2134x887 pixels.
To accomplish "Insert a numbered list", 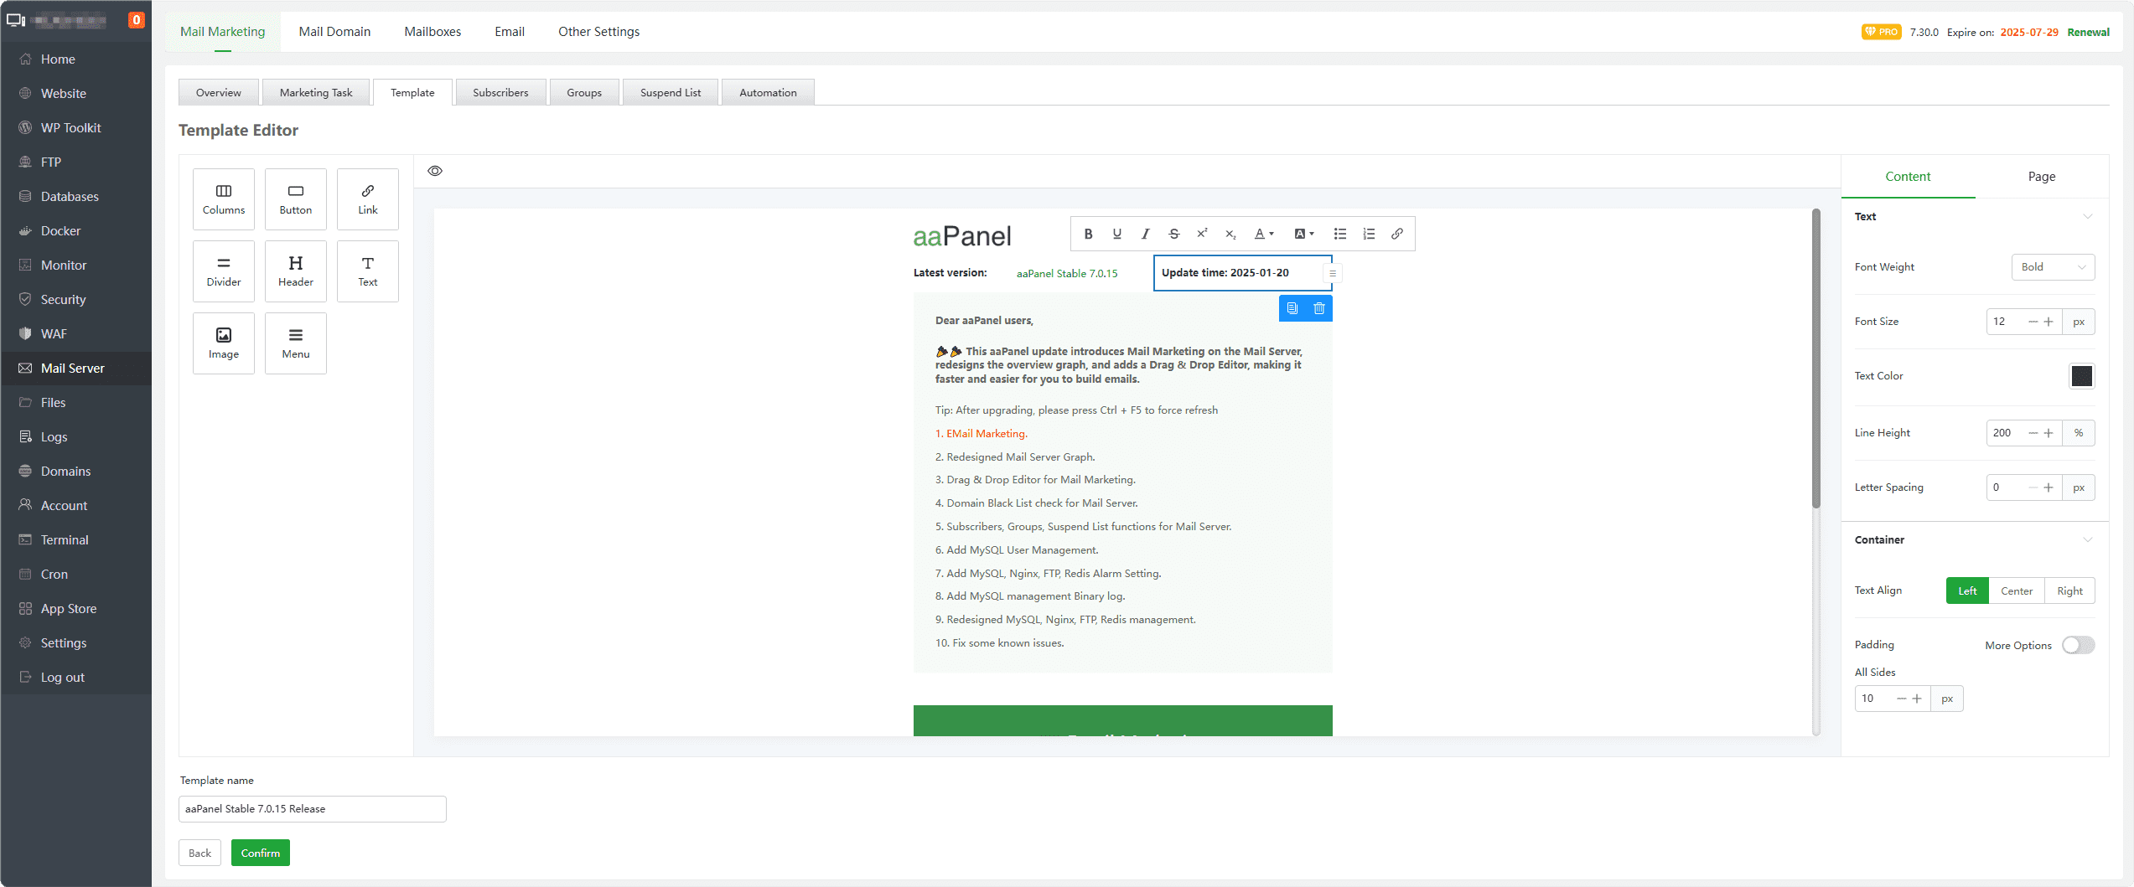I will (x=1369, y=234).
